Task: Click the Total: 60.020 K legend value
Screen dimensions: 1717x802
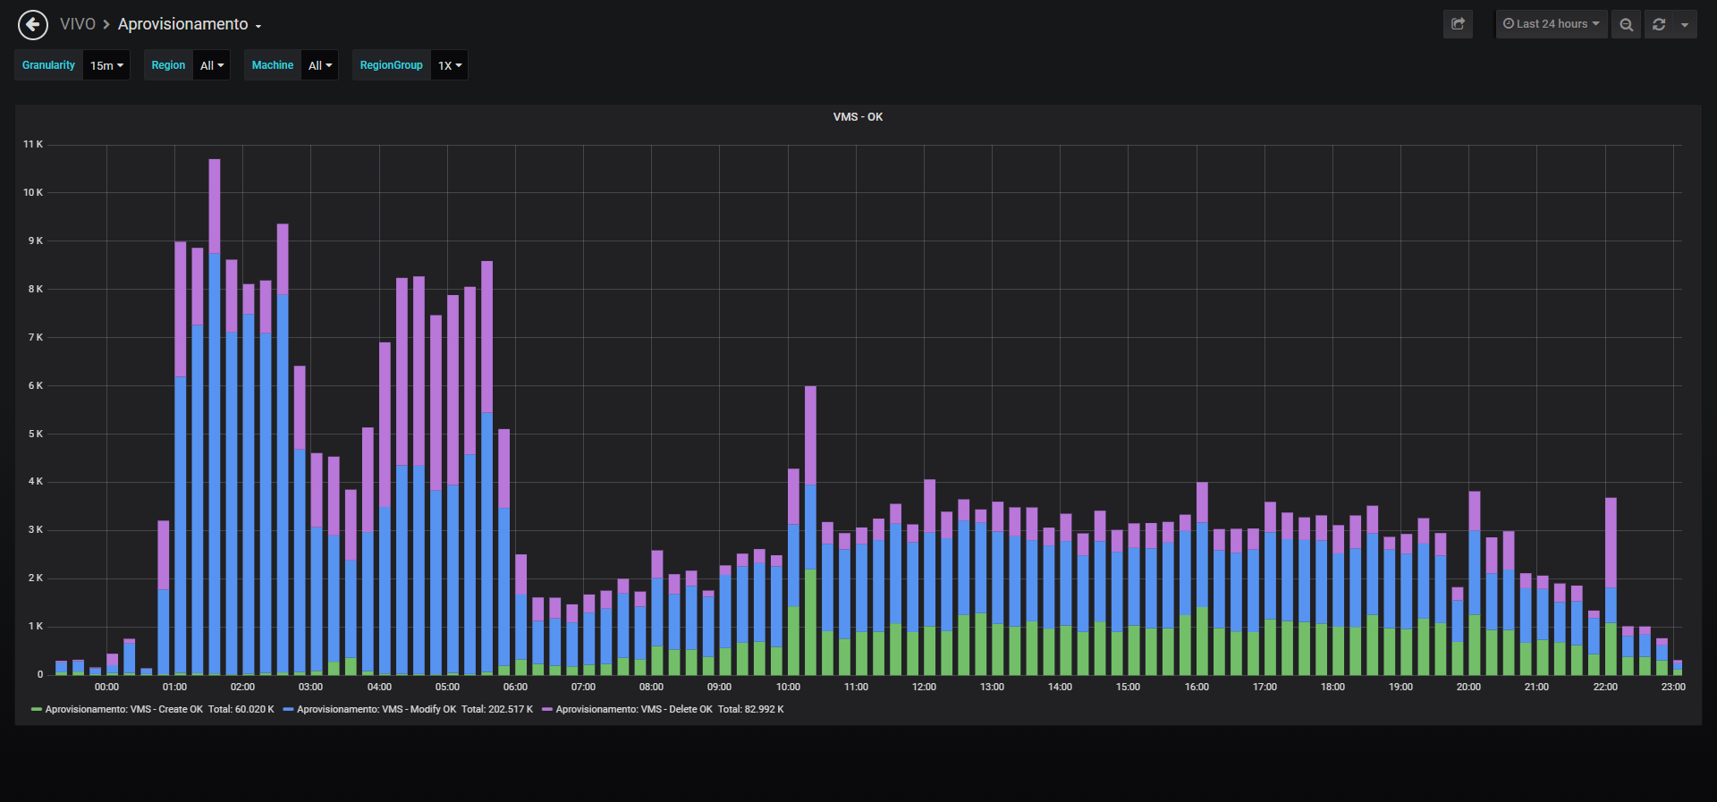Action: click(241, 710)
